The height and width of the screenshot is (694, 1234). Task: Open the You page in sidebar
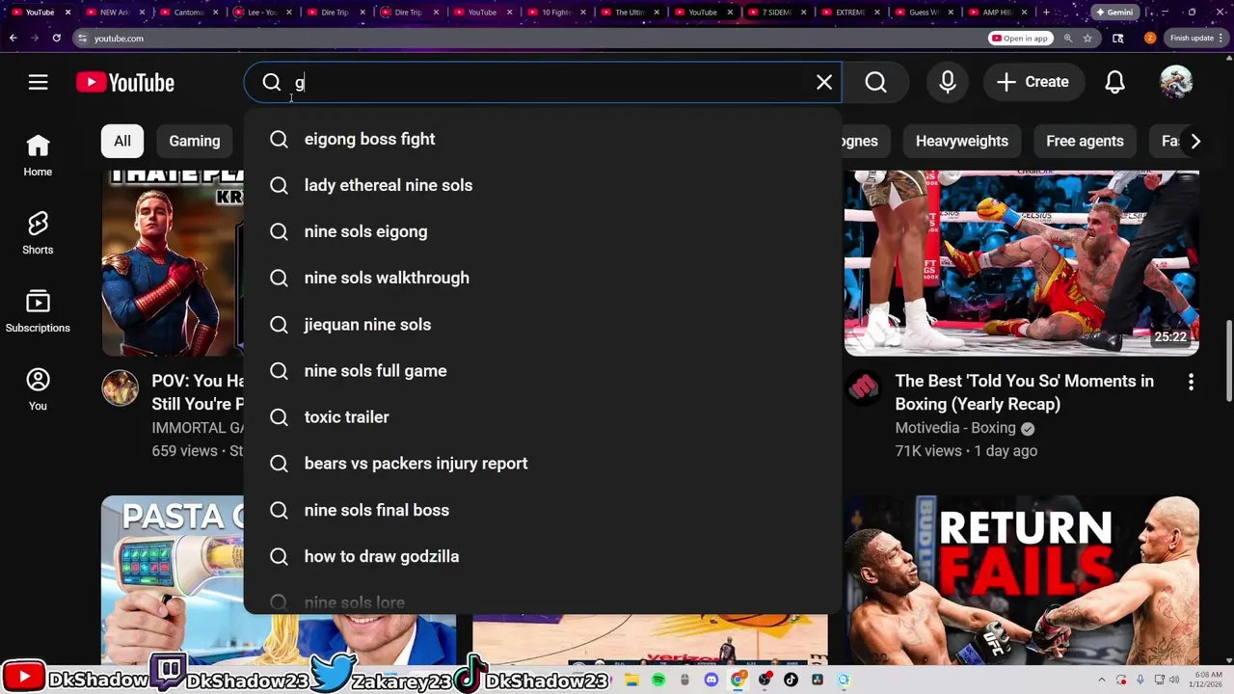(38, 389)
